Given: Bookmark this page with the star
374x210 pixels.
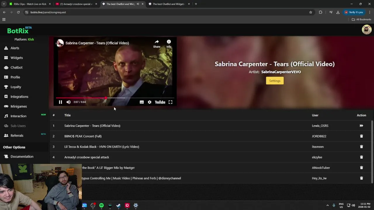Looking at the screenshot, I should pyautogui.click(x=311, y=12).
